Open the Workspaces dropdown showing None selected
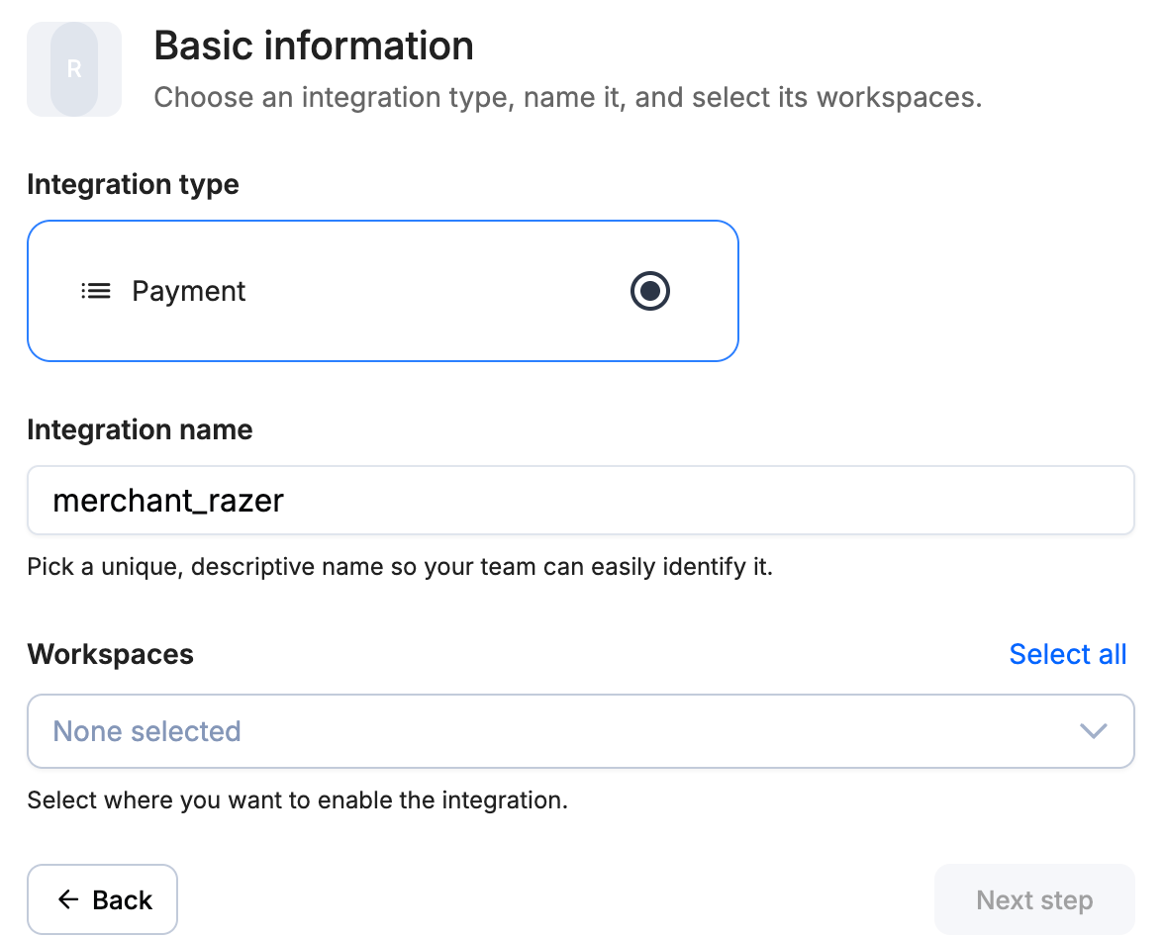Image resolution: width=1164 pixels, height=938 pixels. [580, 731]
